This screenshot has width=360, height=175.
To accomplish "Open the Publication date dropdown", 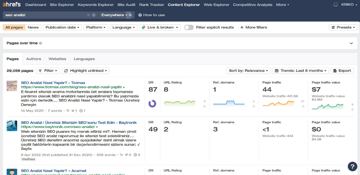I will click(x=62, y=27).
